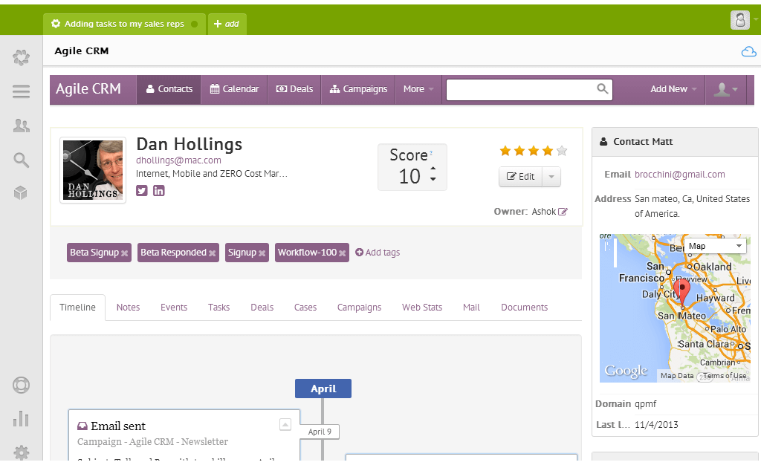Open the gear settings icon in sidebar
This screenshot has width=761, height=468.
tap(21, 452)
